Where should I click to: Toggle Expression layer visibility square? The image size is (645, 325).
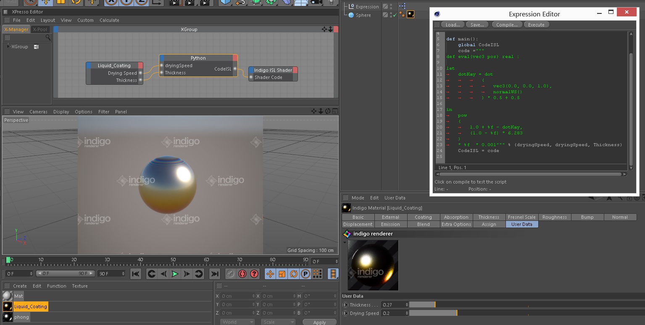point(385,7)
